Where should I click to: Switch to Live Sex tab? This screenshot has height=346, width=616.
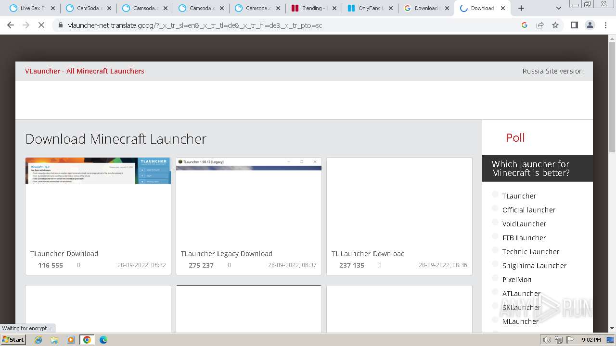tap(32, 8)
